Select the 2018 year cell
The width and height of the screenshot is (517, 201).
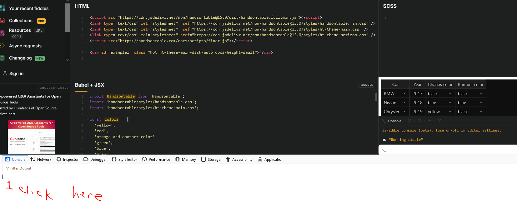pyautogui.click(x=418, y=103)
